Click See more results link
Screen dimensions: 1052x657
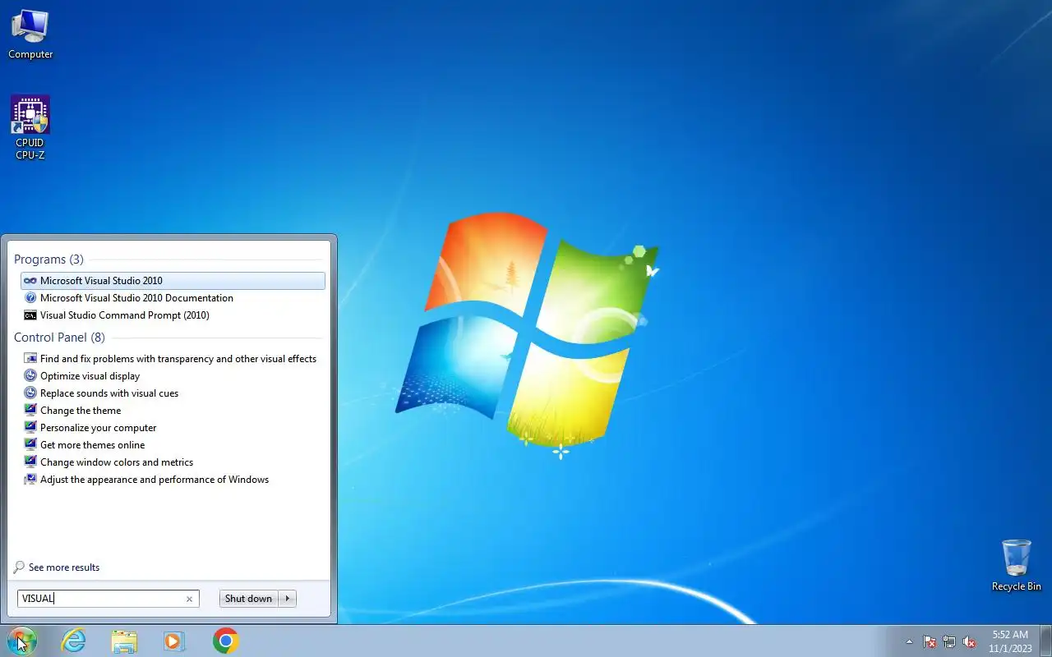click(x=64, y=567)
